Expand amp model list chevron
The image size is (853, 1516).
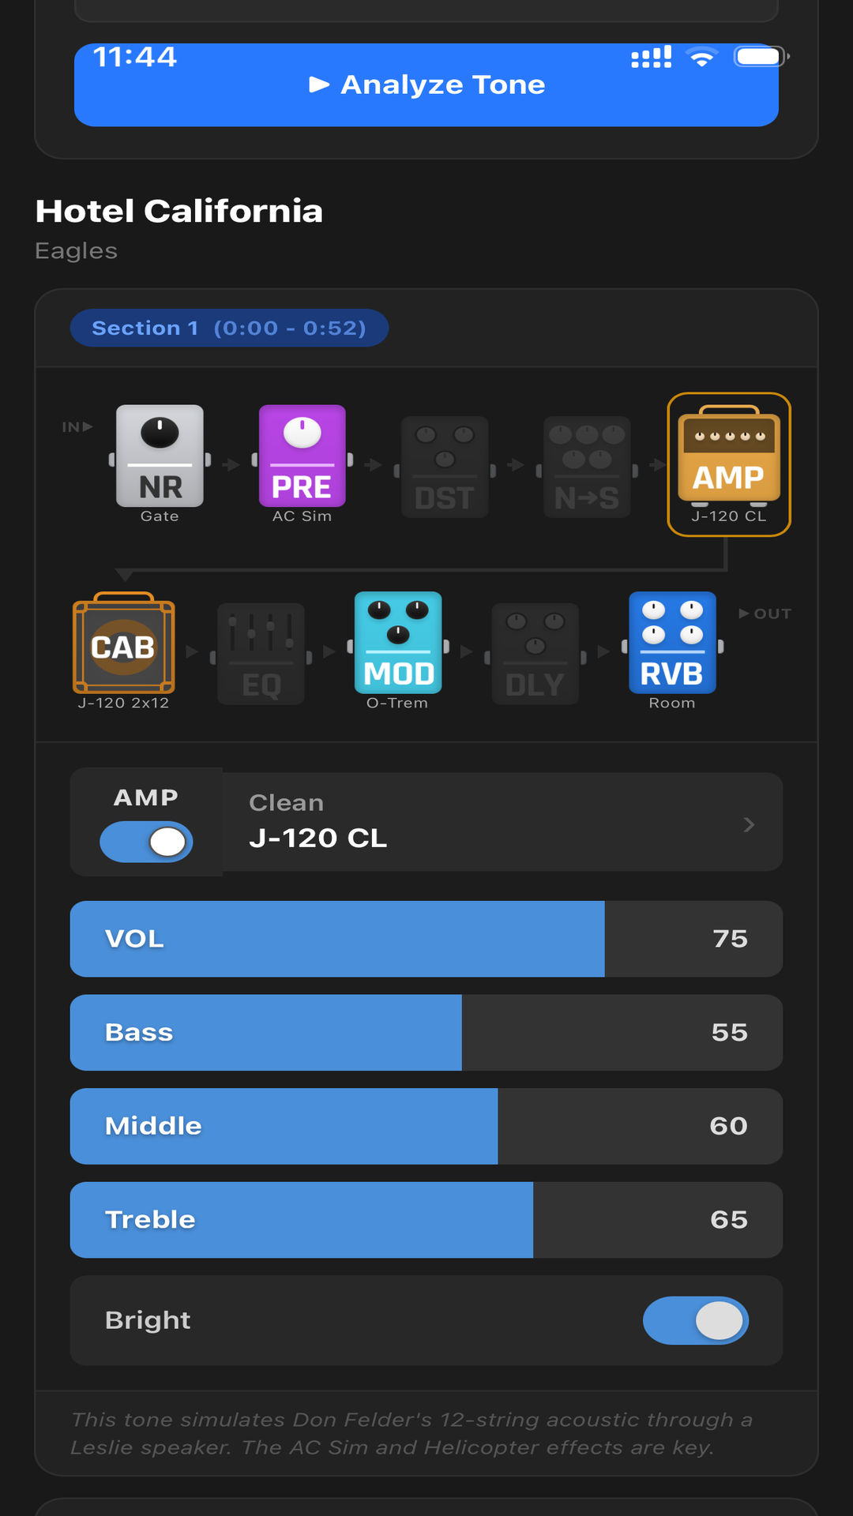(x=749, y=824)
